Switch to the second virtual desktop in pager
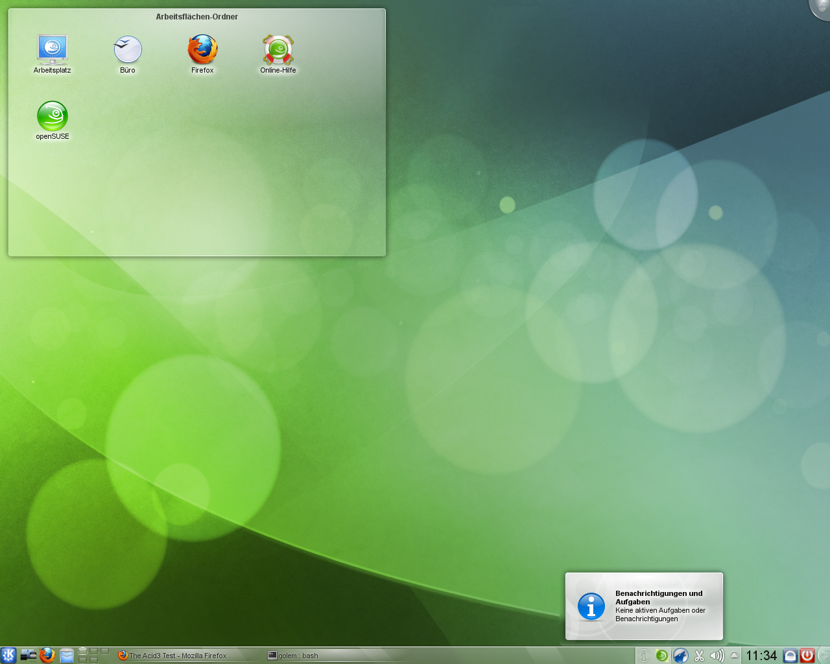The image size is (830, 664). coord(93,651)
